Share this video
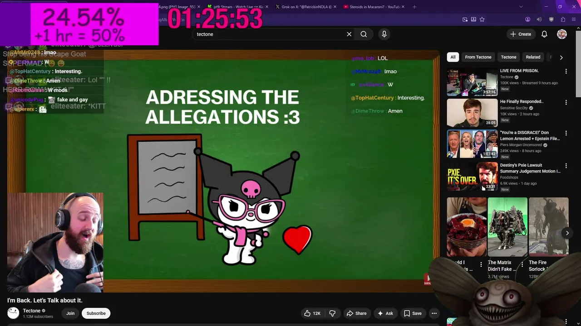This screenshot has width=581, height=326. pos(356,313)
